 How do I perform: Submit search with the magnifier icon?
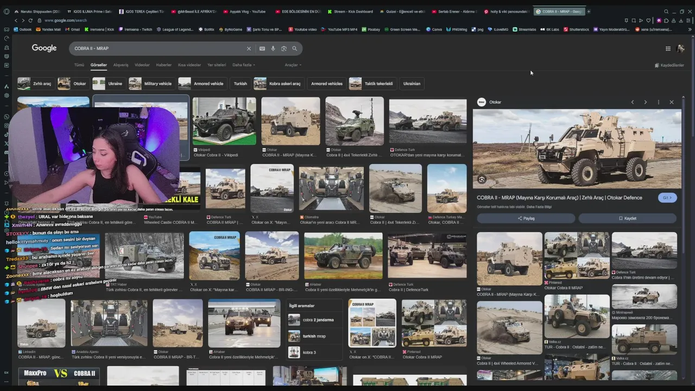point(295,48)
